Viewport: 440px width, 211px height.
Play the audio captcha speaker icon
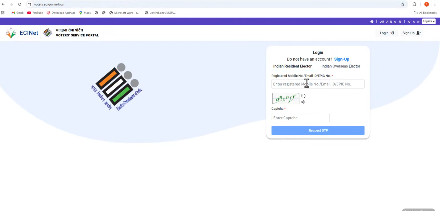point(303,102)
